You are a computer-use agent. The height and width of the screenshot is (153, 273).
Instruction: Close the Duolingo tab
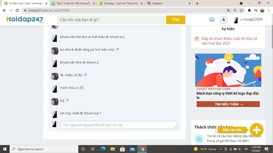pyautogui.click(x=142, y=3)
